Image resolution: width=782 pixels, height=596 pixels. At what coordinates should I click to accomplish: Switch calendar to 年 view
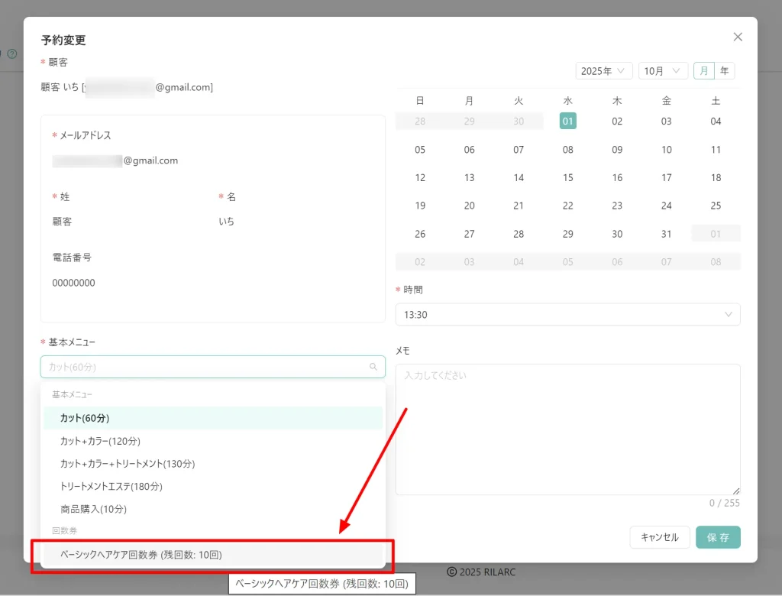[724, 71]
